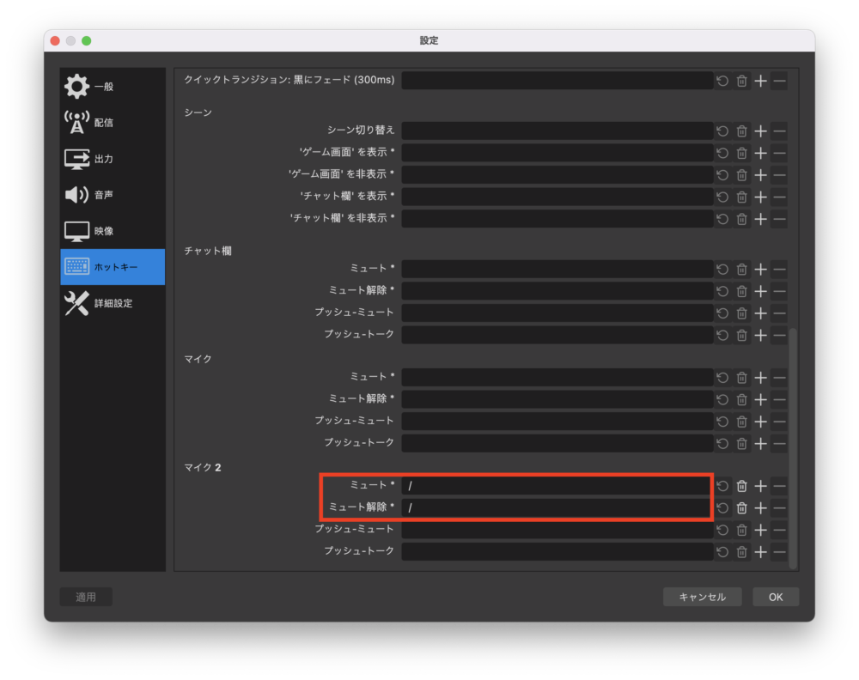The image size is (859, 680).
Task: Add a hotkey for マイク プッシュ-トーク
Action: (x=760, y=444)
